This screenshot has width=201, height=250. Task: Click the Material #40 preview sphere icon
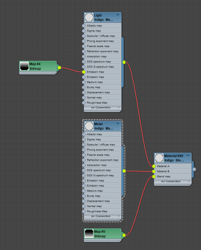[159, 158]
